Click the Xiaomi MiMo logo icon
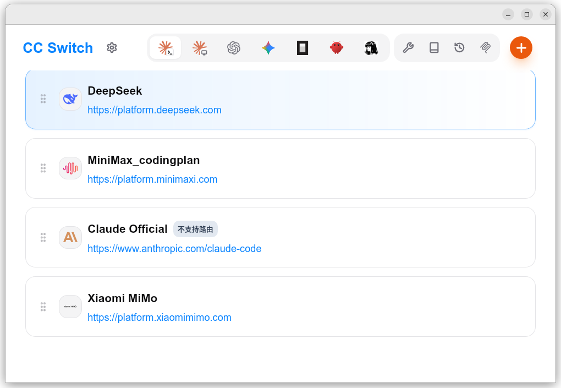The image size is (561, 388). (x=70, y=307)
